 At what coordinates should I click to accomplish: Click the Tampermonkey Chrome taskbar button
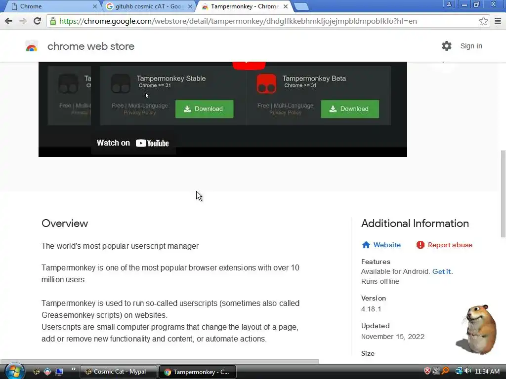(x=198, y=372)
